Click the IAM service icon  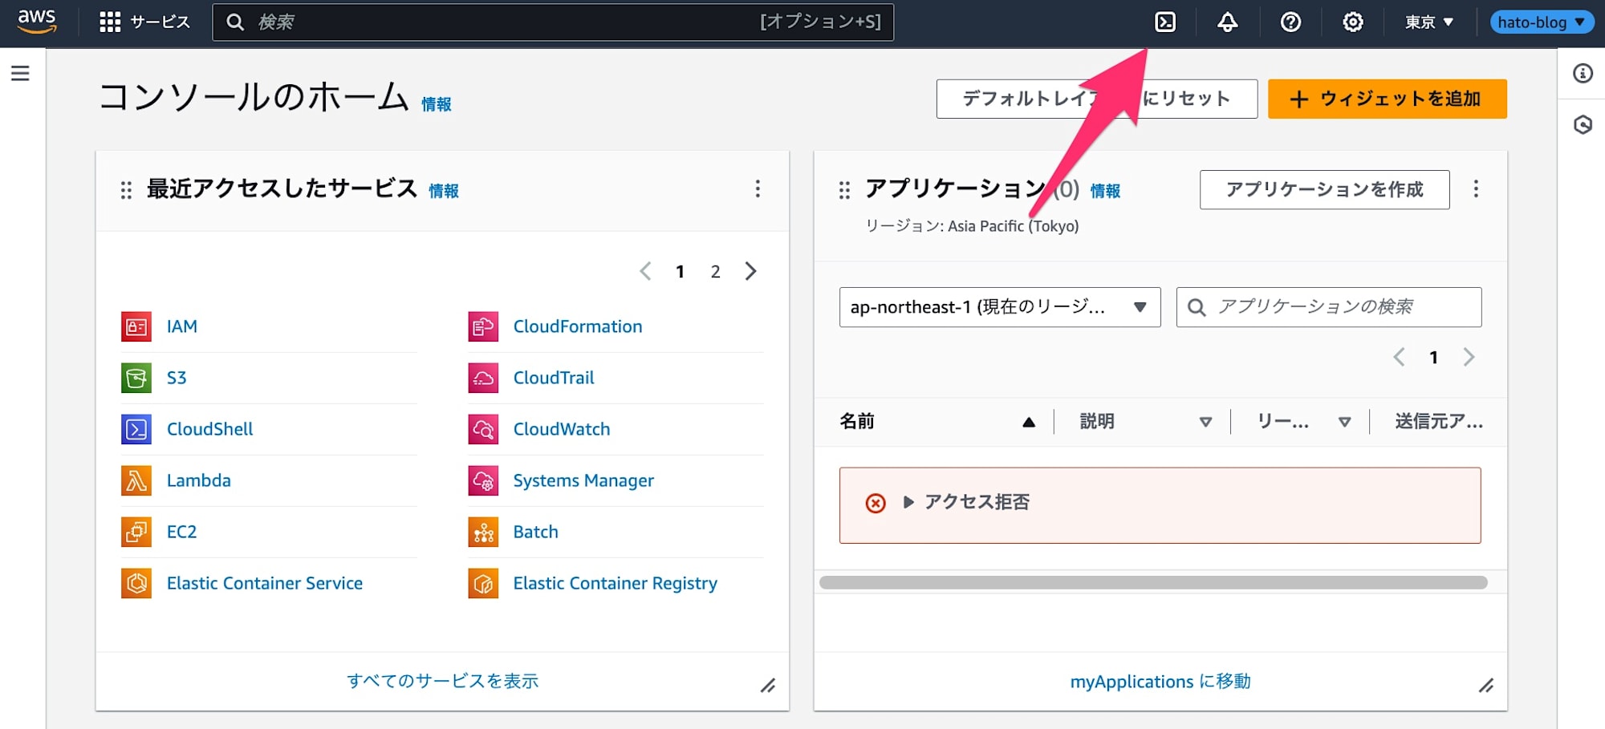pos(136,326)
